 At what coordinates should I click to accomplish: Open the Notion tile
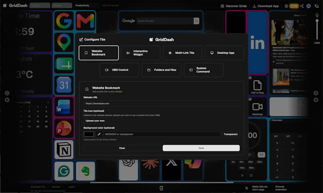[64, 149]
